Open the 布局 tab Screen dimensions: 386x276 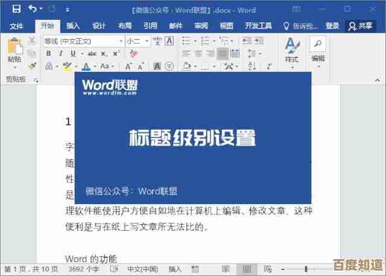[x=125, y=25]
